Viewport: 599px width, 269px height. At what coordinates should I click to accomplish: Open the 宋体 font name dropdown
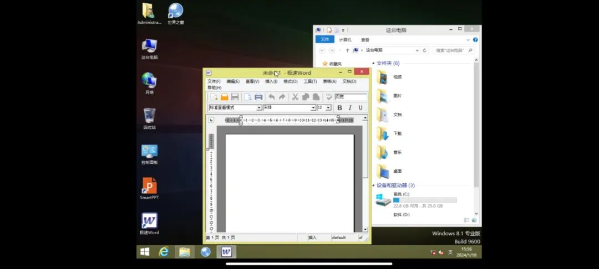click(x=313, y=108)
